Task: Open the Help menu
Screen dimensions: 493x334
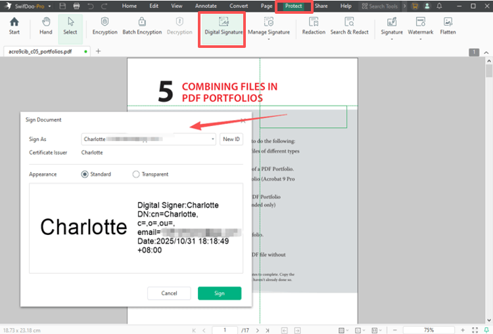Action: click(346, 6)
